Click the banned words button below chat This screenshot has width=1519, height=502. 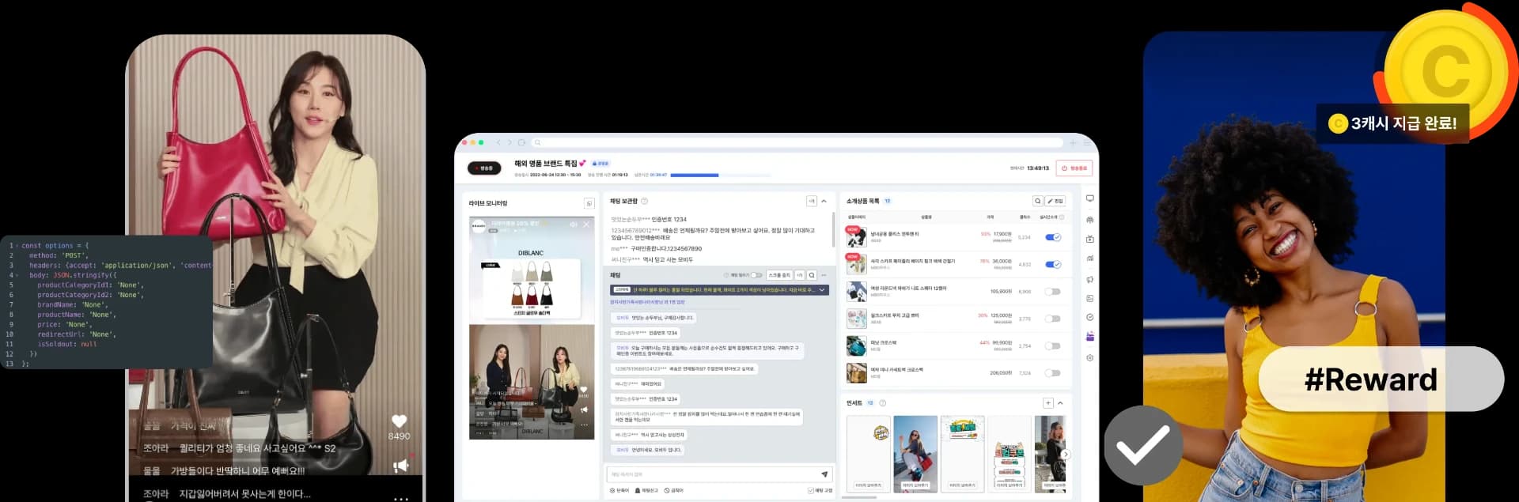(674, 490)
